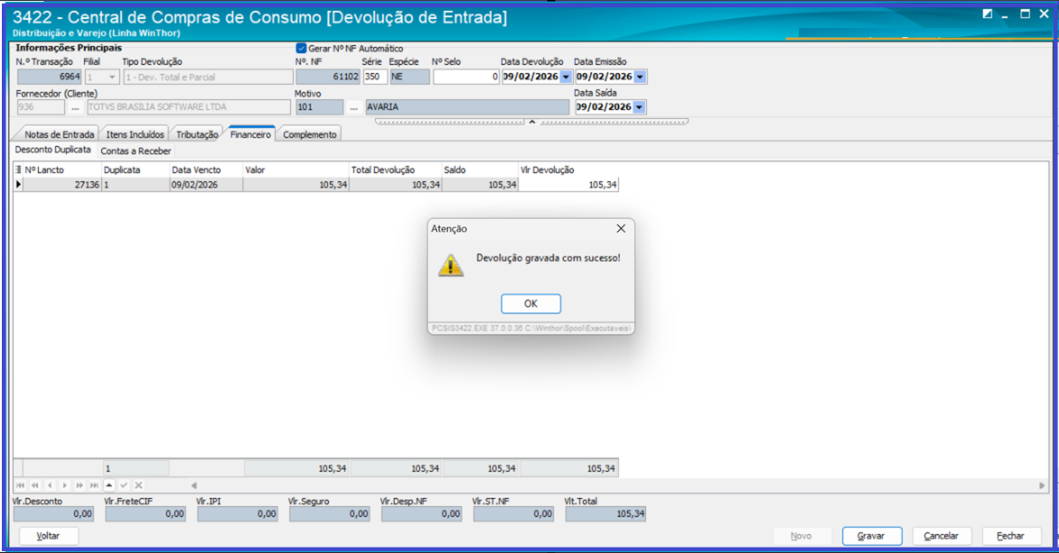1059x553 pixels.
Task: Click the Voltar button
Action: coord(48,536)
